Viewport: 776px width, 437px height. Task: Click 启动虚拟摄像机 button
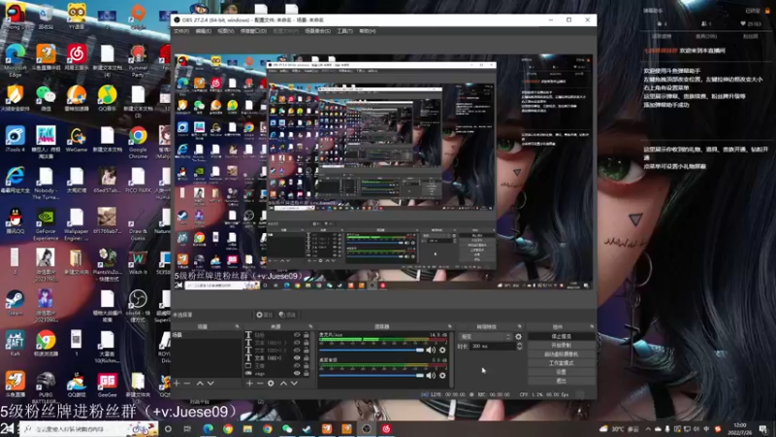point(561,354)
